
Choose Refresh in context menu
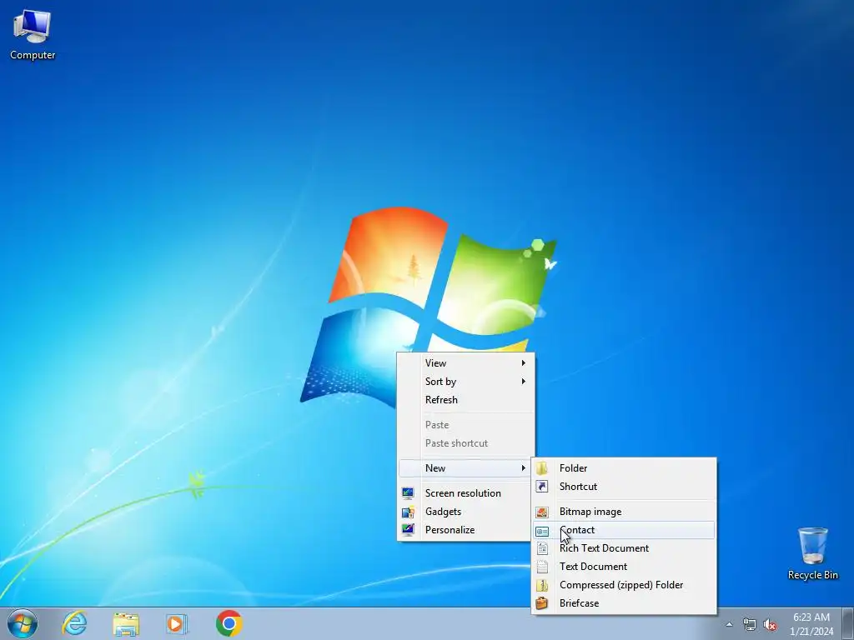(466, 400)
